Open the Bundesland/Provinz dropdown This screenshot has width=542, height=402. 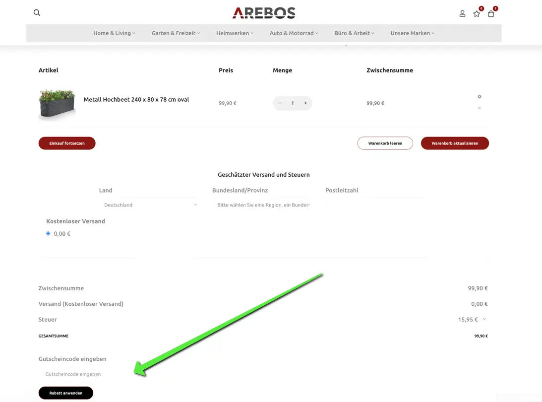tap(263, 204)
